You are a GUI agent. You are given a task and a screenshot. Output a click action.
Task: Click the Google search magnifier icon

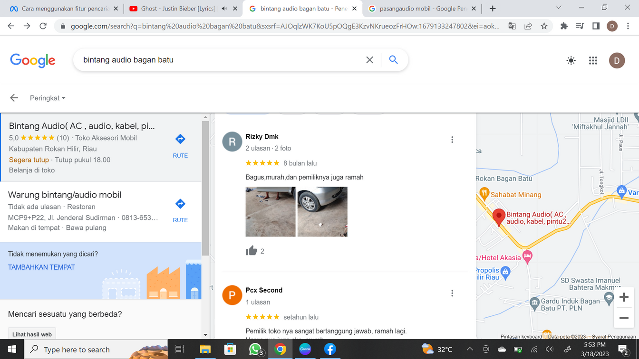pyautogui.click(x=393, y=60)
